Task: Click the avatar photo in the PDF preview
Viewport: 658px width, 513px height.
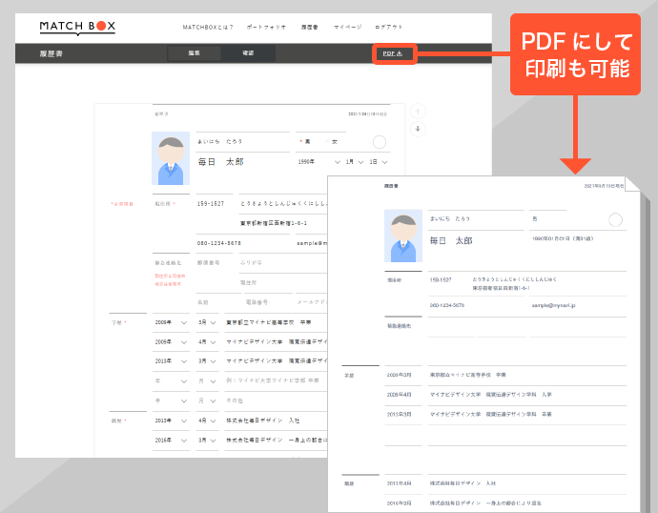Action: (402, 236)
